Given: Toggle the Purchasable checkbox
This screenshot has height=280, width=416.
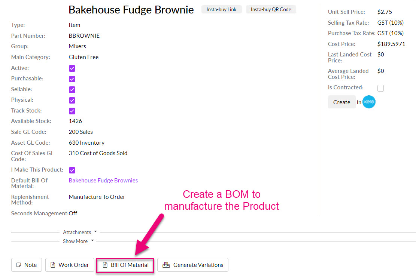Looking at the screenshot, I should [72, 79].
